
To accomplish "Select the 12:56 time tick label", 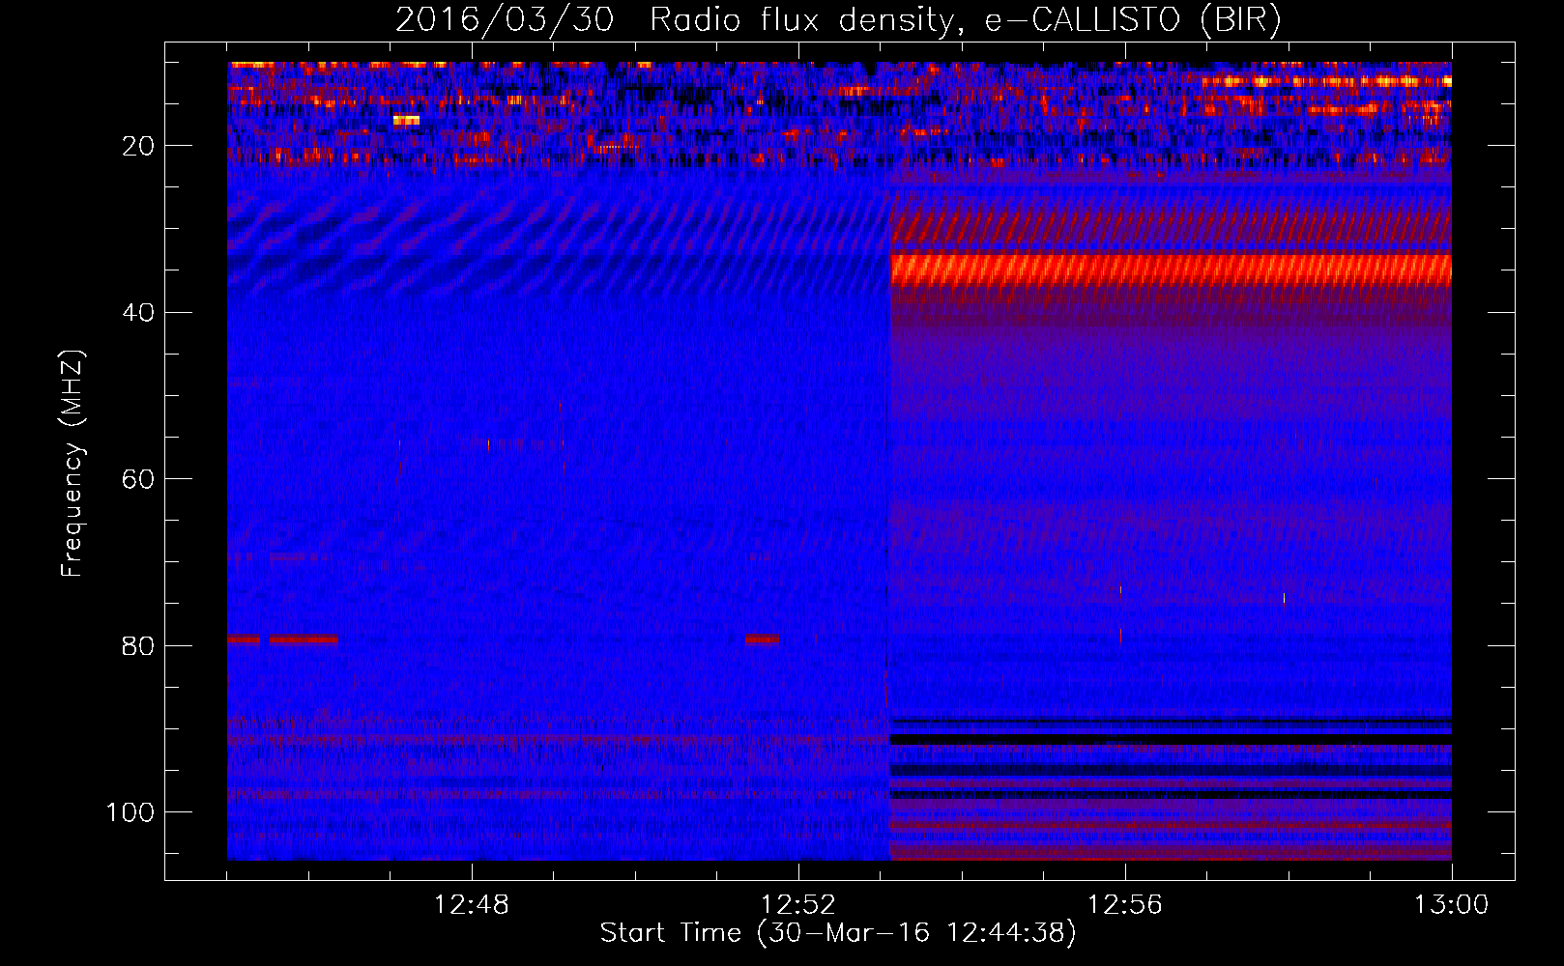I will click(1125, 905).
